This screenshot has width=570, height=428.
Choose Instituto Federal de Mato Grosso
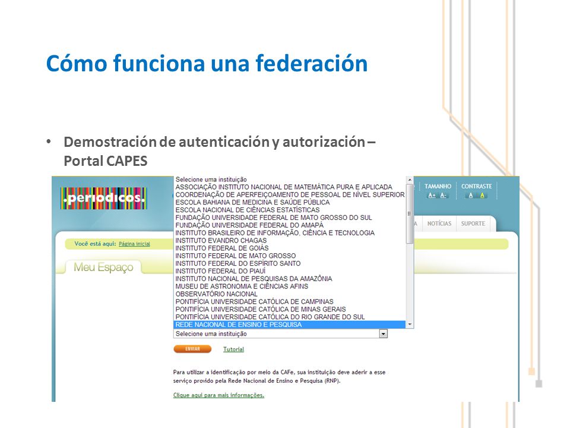click(289, 256)
